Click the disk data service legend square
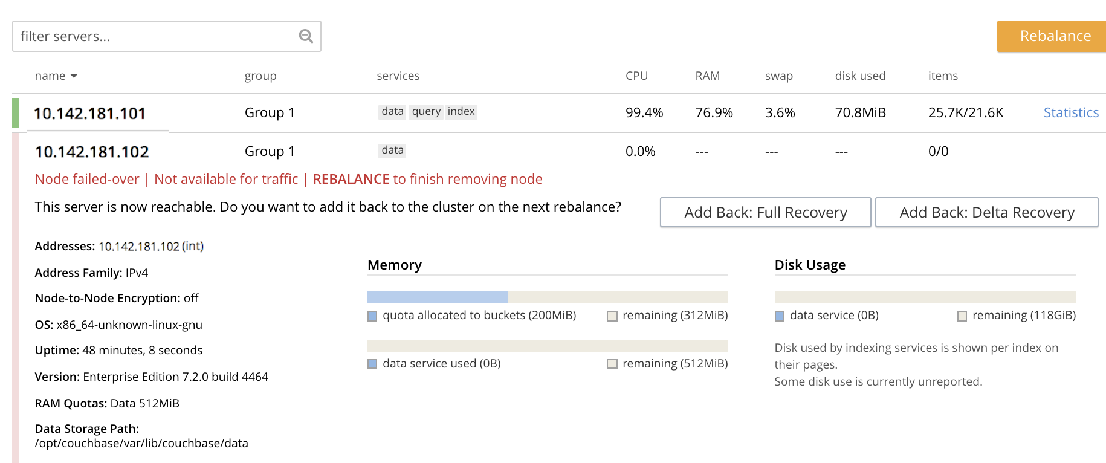The height and width of the screenshot is (463, 1106). click(780, 316)
